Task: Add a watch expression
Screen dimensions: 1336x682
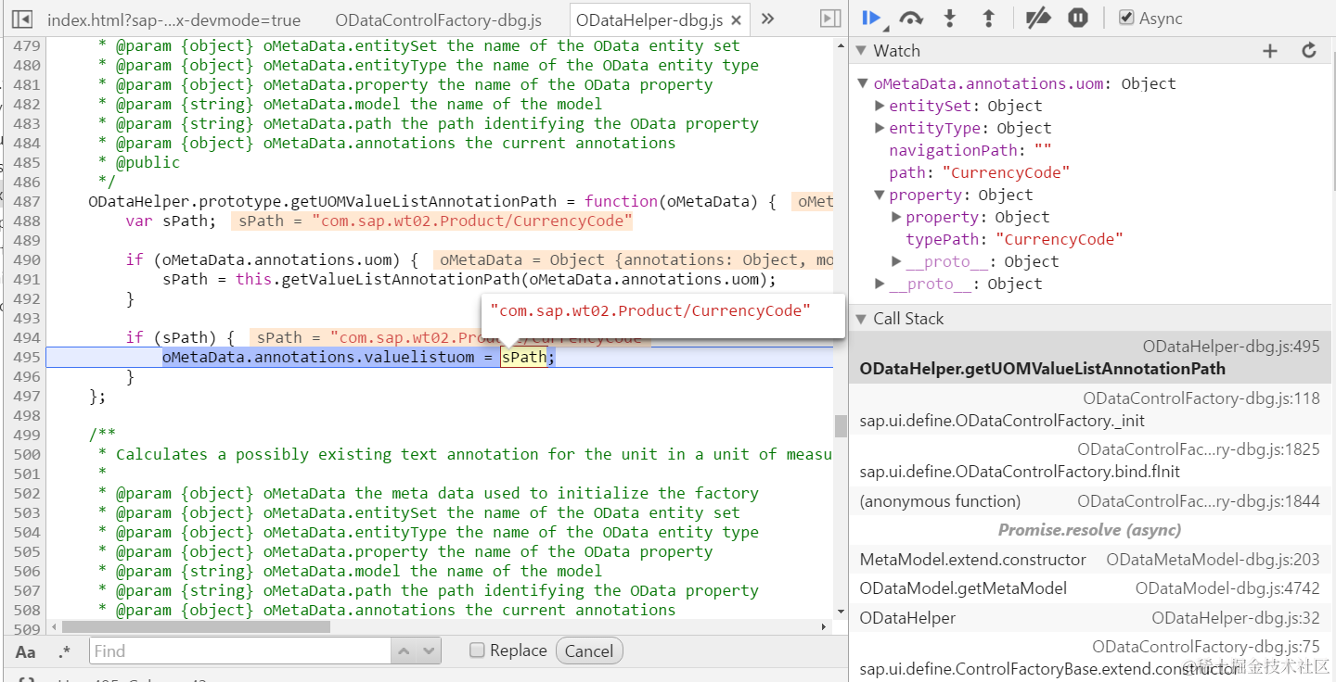Action: coord(1270,51)
